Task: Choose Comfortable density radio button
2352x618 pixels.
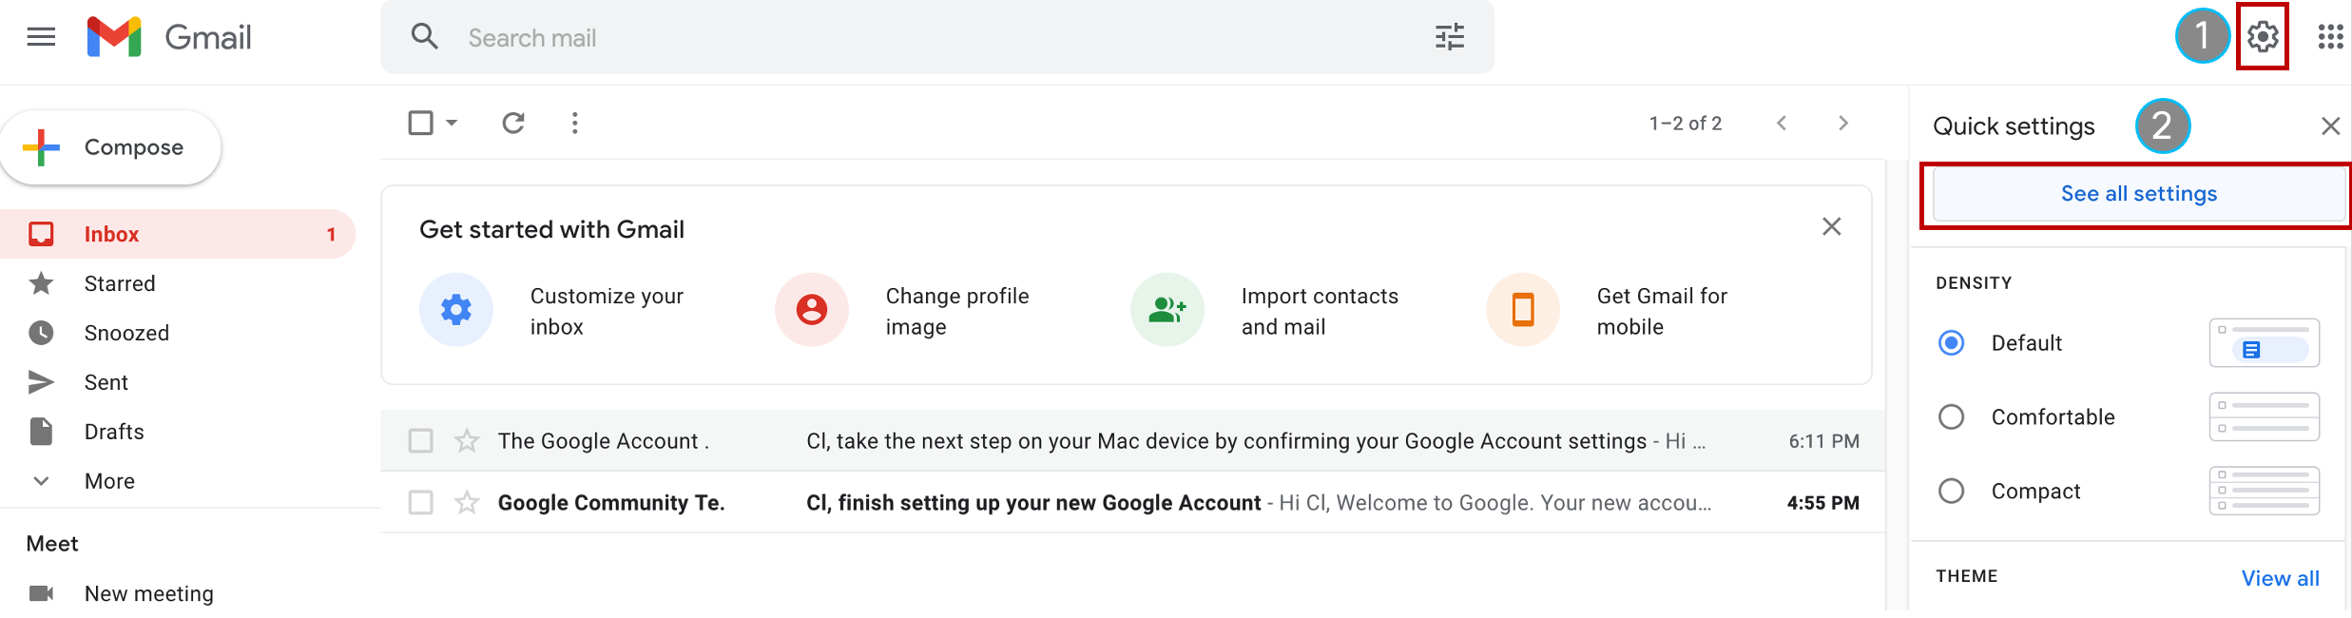Action: click(1951, 416)
